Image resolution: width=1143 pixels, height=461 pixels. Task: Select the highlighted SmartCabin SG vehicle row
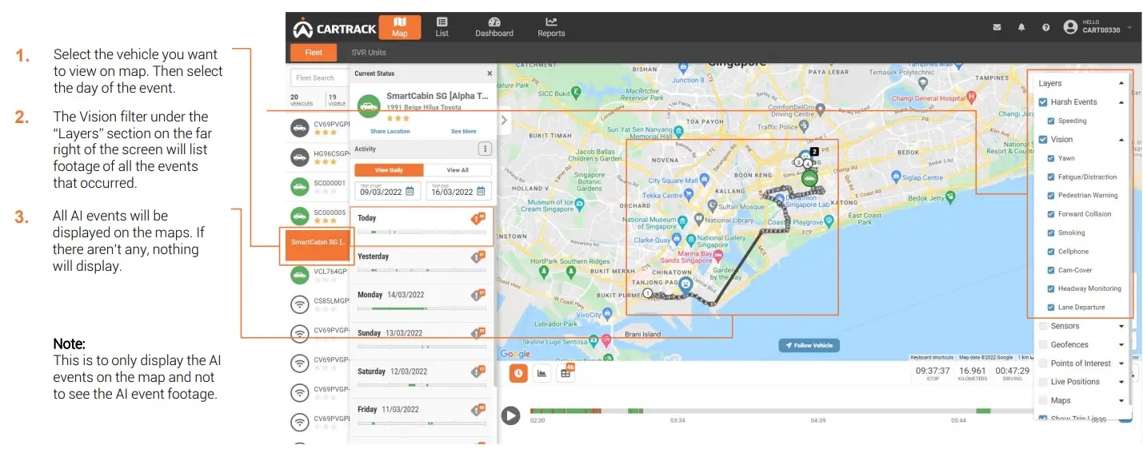(x=318, y=245)
